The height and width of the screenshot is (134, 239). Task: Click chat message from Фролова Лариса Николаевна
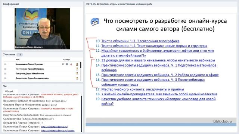pos(30,105)
